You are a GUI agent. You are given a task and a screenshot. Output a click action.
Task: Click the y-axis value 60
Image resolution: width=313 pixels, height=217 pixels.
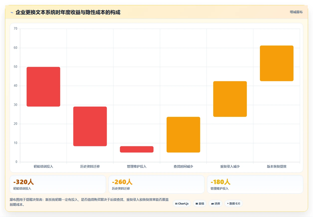click(x=15, y=48)
